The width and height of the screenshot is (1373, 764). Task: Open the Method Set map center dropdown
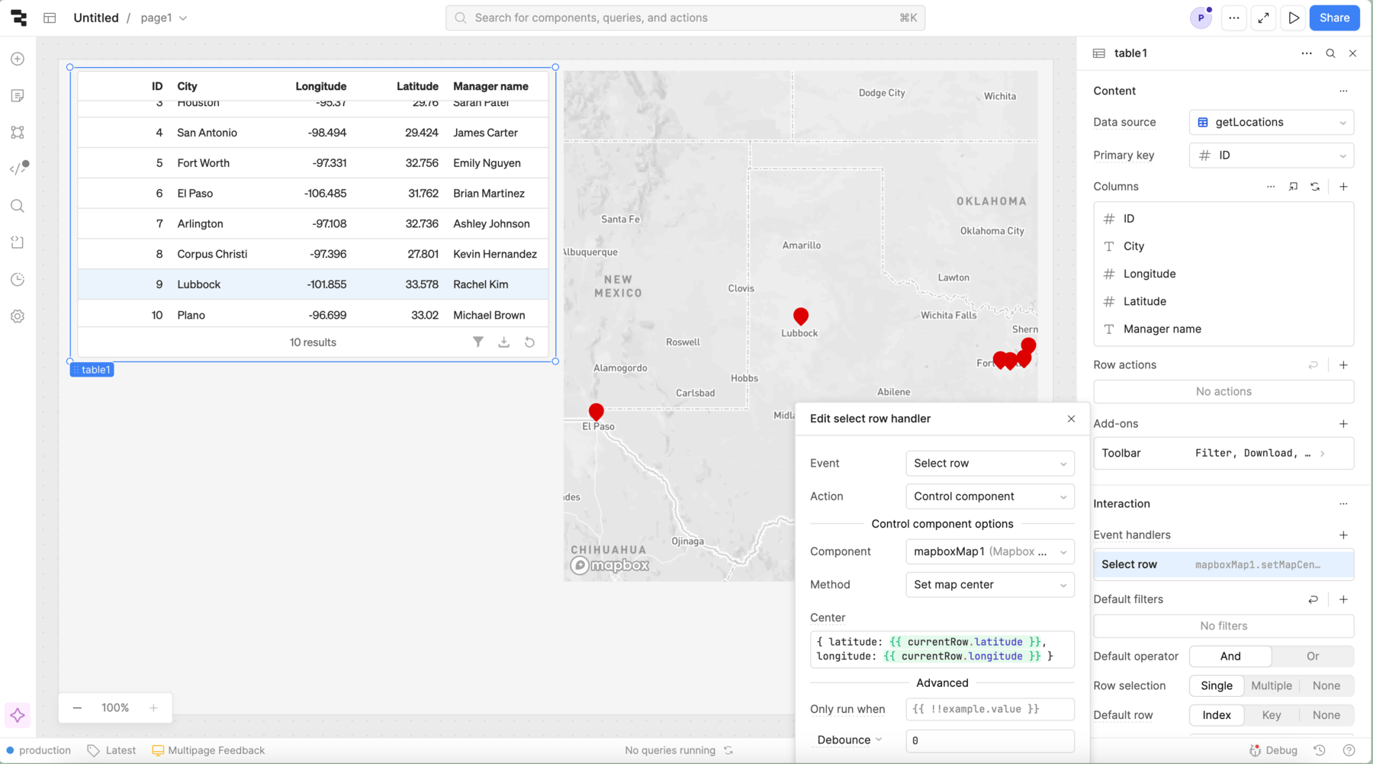(x=990, y=585)
